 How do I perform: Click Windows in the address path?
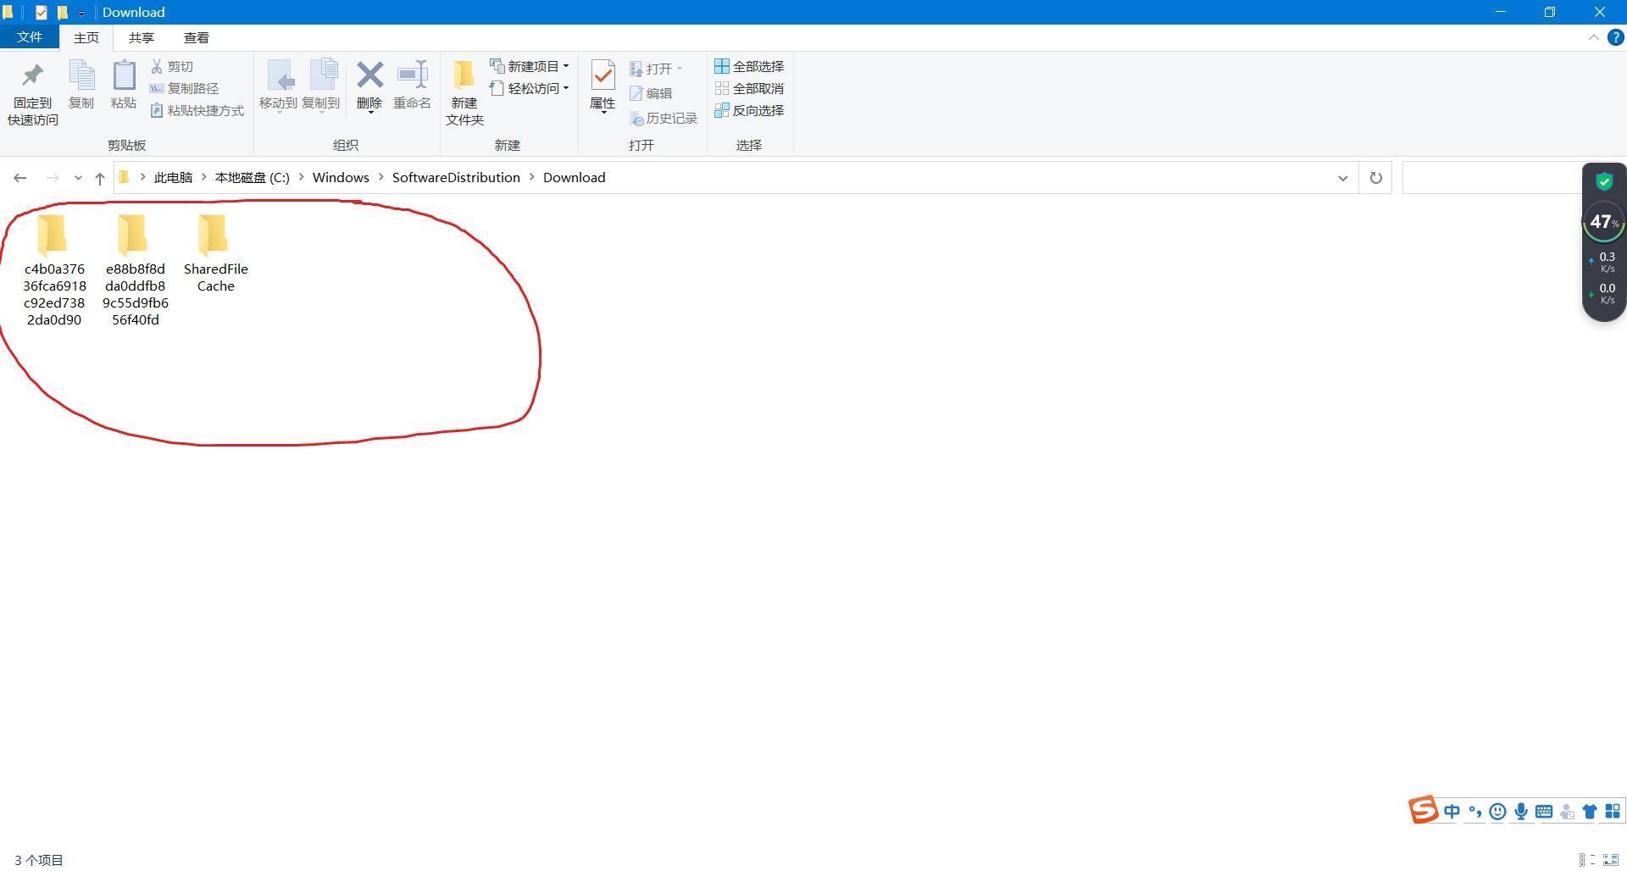point(341,177)
